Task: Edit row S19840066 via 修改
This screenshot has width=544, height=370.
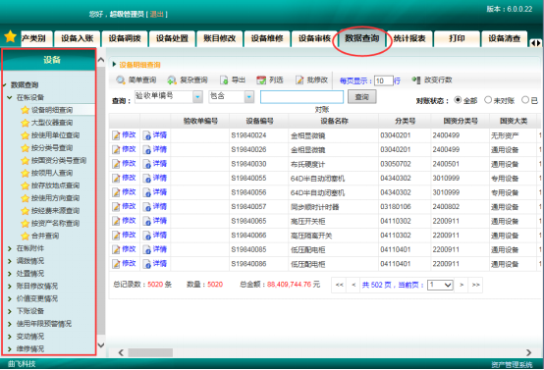Action: (x=124, y=236)
